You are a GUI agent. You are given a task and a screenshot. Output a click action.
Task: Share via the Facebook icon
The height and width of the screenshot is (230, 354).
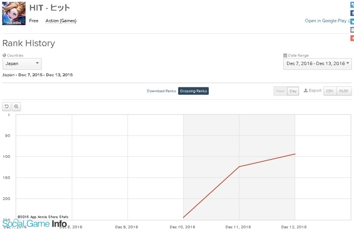point(352,13)
